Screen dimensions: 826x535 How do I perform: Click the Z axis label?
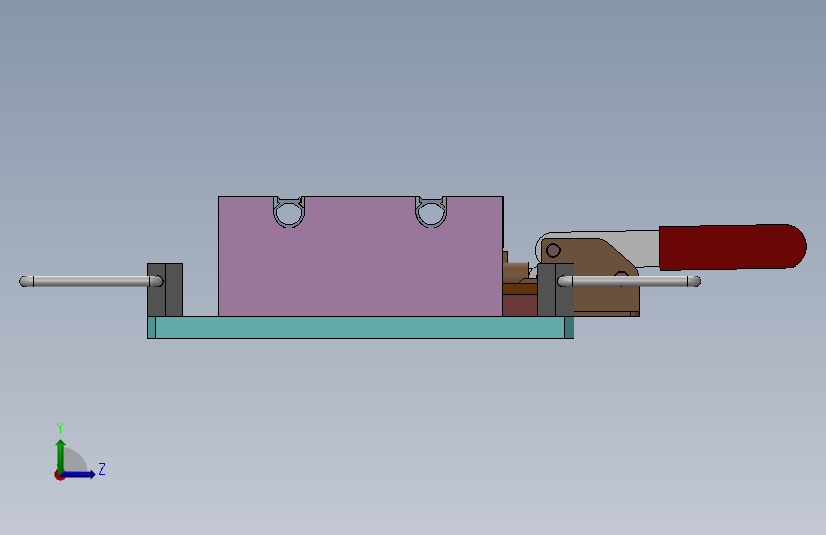coord(102,468)
